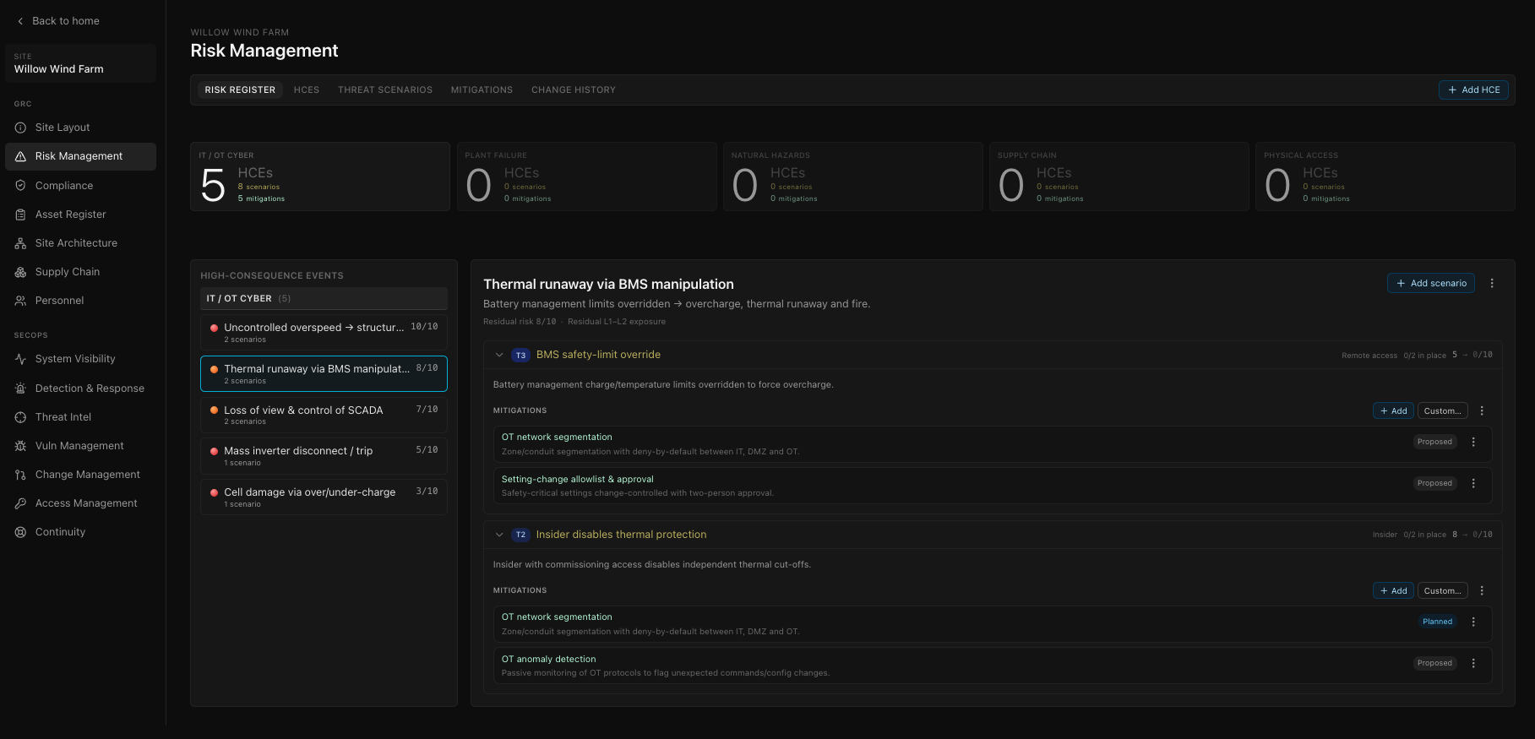Switch to the HCEs tab
The height and width of the screenshot is (739, 1535).
click(x=307, y=90)
